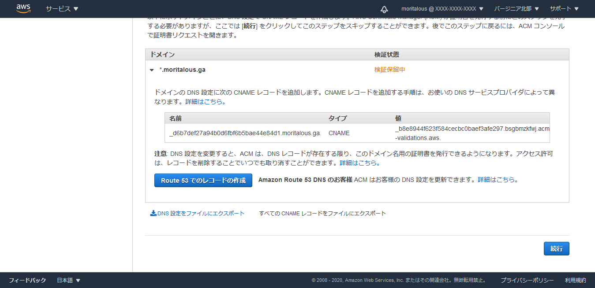Open the プライバシーポリシー footer link

[527, 281]
